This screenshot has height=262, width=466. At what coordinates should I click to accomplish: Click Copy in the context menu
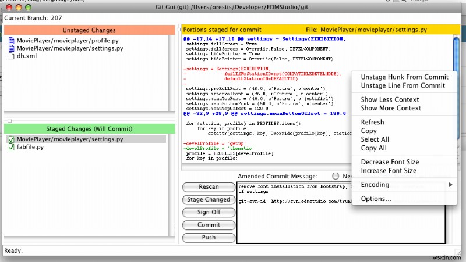click(x=369, y=131)
